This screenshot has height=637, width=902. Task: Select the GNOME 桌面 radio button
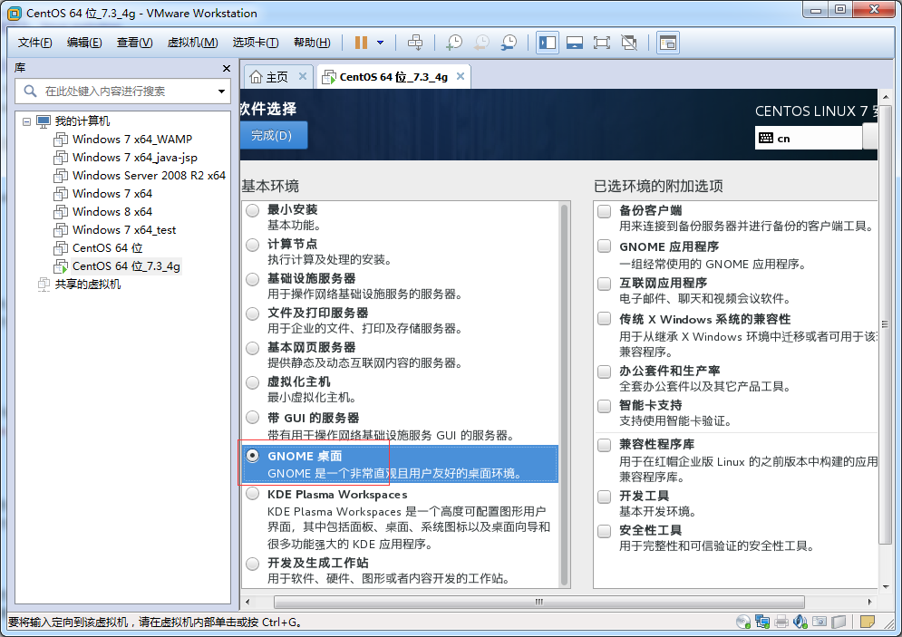coord(253,456)
